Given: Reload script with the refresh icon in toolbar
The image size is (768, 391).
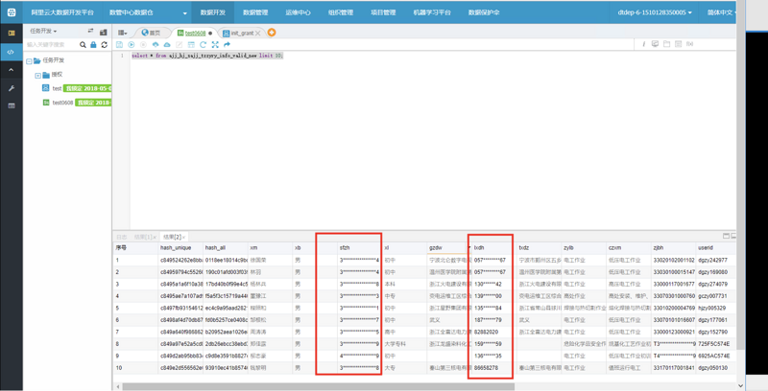Looking at the screenshot, I should [x=203, y=44].
